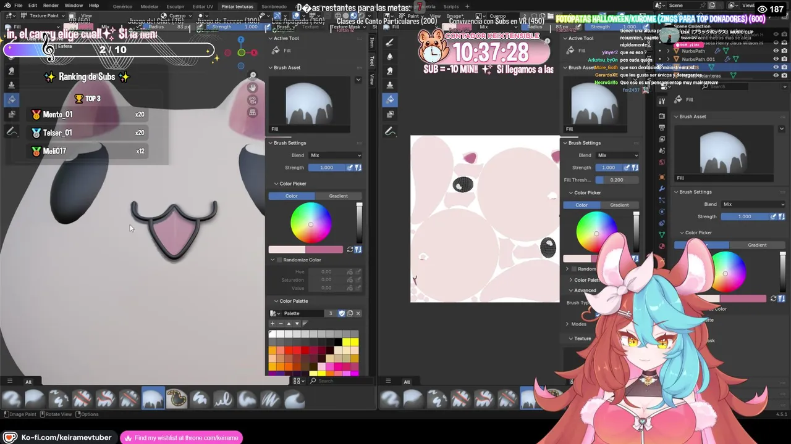
Task: Select Gradient in middle Color Picker
Action: [619, 205]
